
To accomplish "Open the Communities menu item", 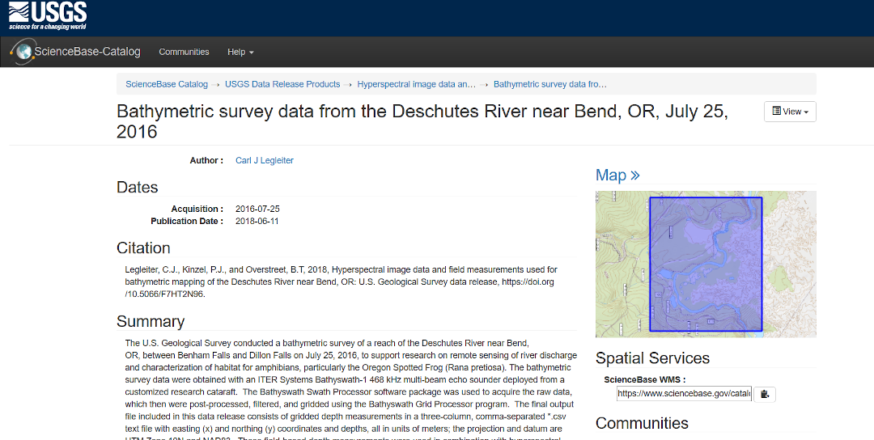I will point(184,52).
